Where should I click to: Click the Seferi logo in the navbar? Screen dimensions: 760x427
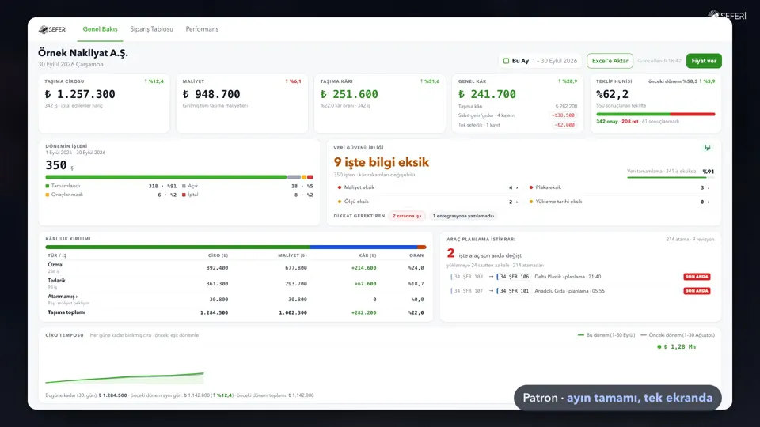pos(53,29)
